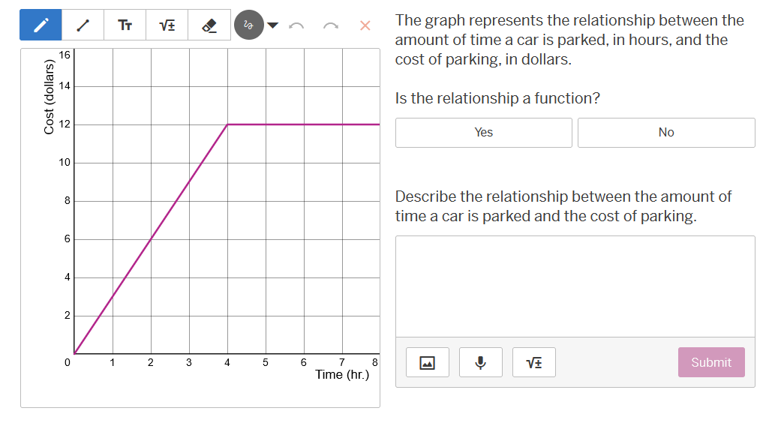
Task: Click the Submit button
Action: coord(710,362)
